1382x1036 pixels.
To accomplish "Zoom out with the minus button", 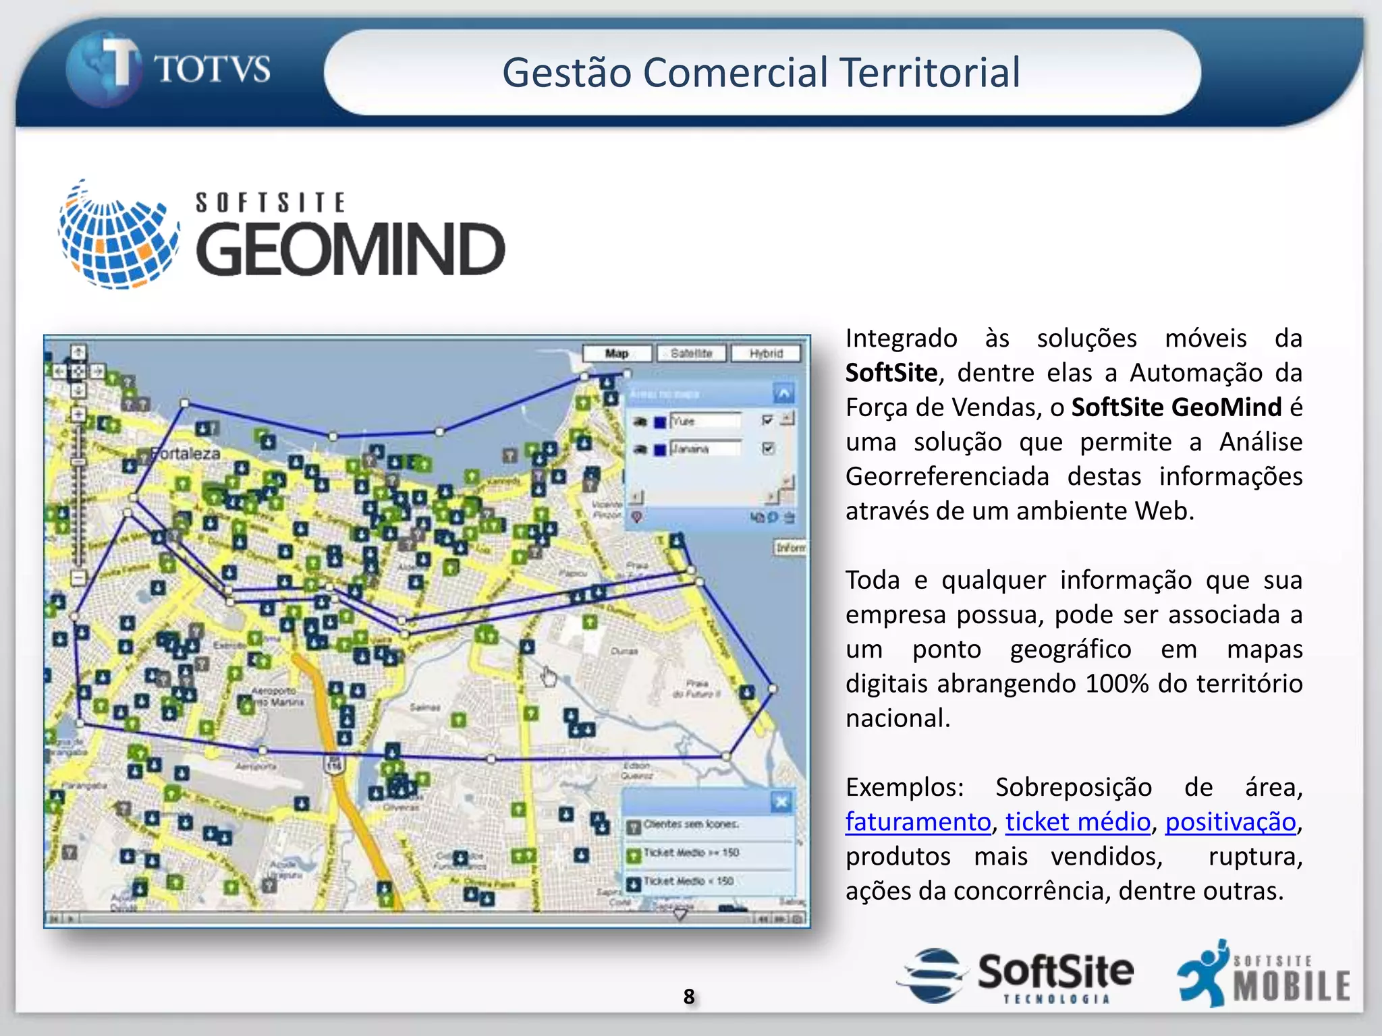I will 78,578.
